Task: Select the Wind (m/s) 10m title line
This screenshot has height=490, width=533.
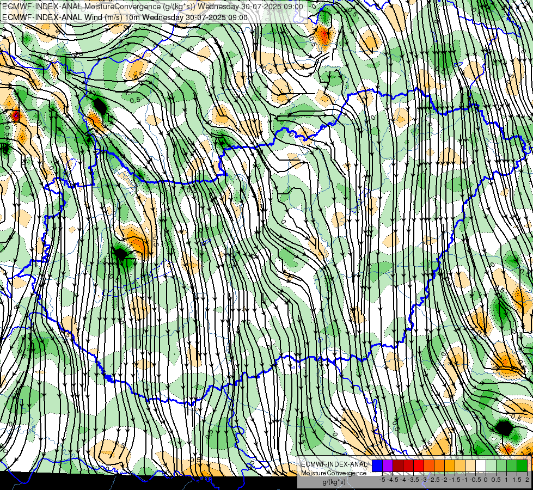Action: [x=125, y=17]
